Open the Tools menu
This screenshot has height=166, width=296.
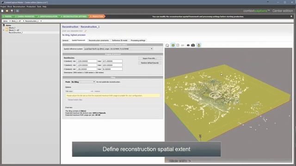39,6
